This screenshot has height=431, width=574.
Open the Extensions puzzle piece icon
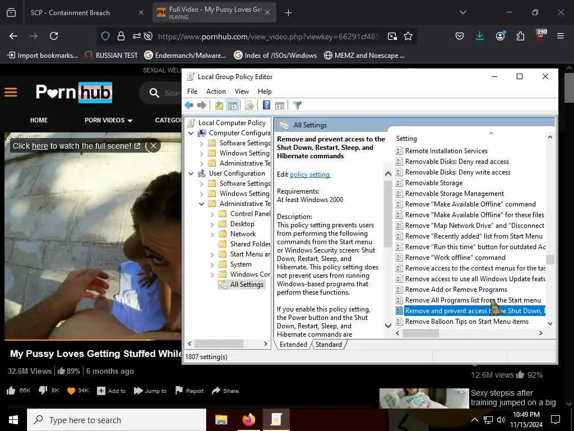click(520, 36)
